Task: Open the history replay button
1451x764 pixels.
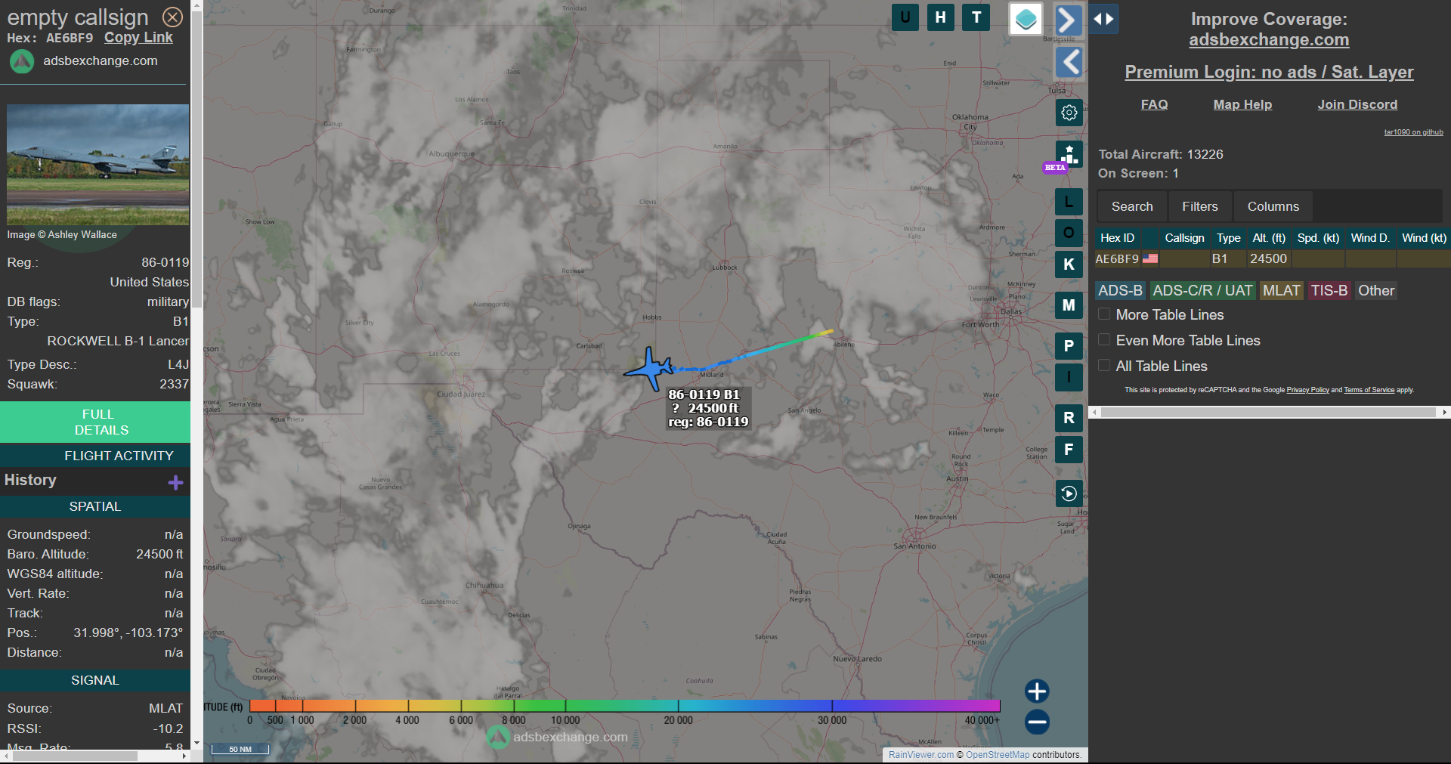Action: 1069,493
